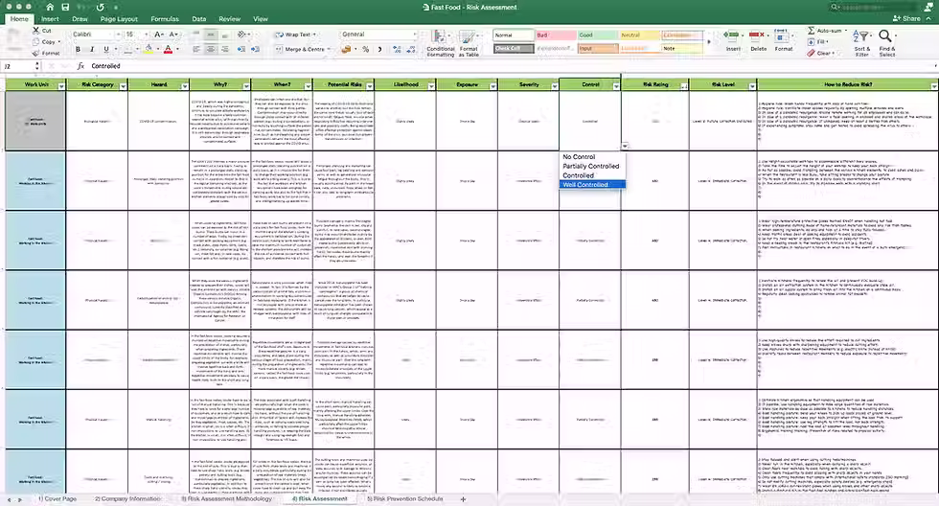The width and height of the screenshot is (939, 506).
Task: Toggle Underline formatting
Action: coord(106,49)
